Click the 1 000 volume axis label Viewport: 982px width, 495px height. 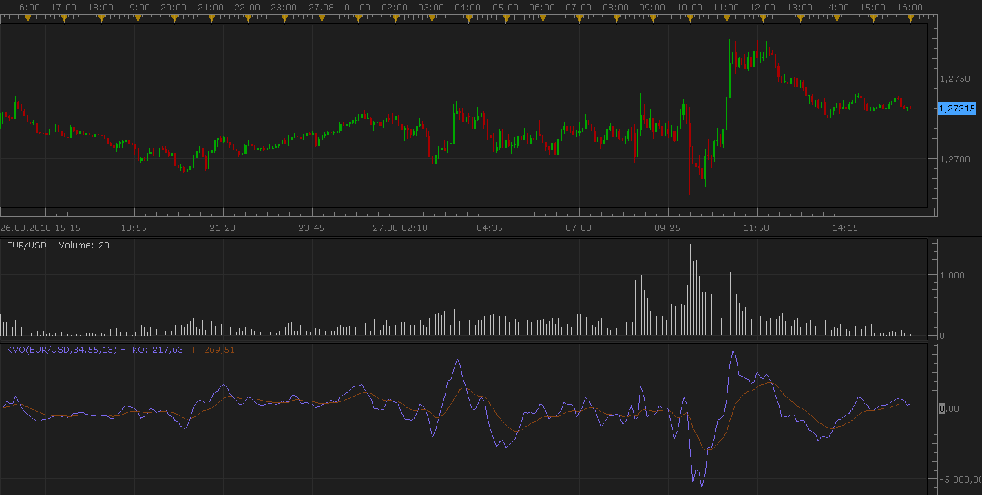point(952,275)
